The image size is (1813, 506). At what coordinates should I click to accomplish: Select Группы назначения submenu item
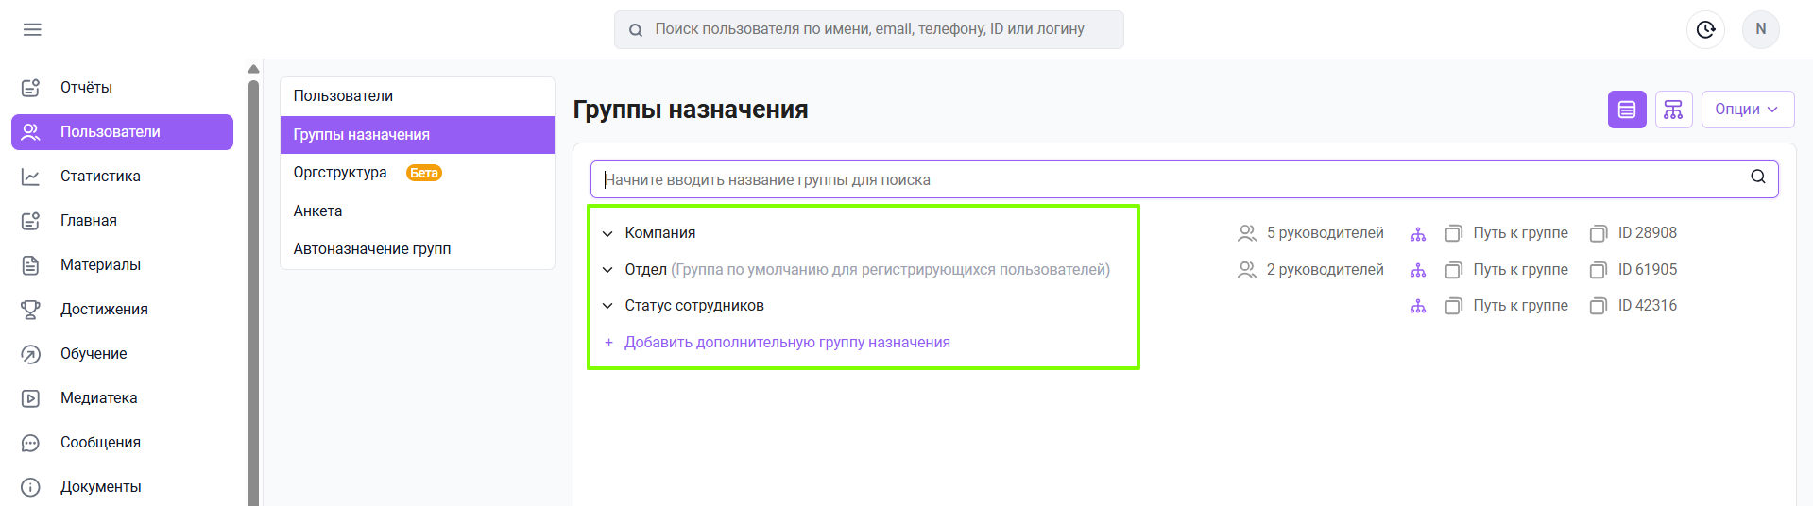tap(417, 135)
